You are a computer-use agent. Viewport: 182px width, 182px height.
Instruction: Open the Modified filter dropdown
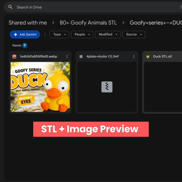click(x=108, y=35)
